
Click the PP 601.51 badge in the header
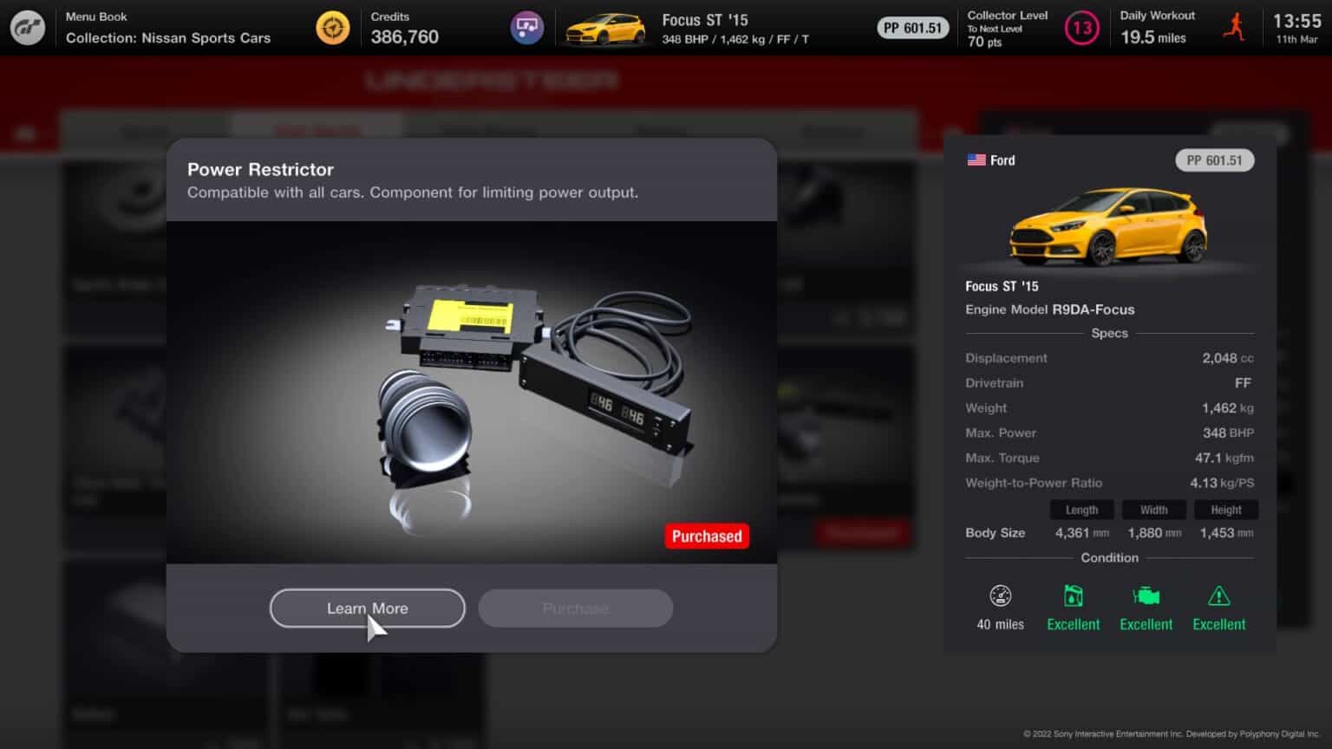pos(912,27)
